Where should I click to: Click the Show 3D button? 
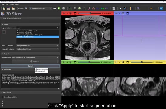click(35, 61)
